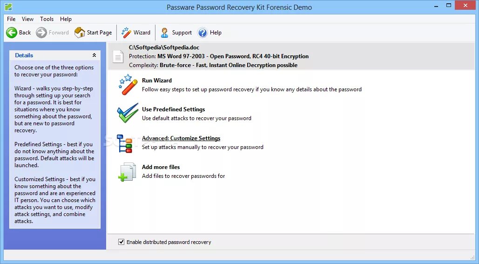The height and width of the screenshot is (264, 479).
Task: Click the Details panel header title
Action: [24, 55]
